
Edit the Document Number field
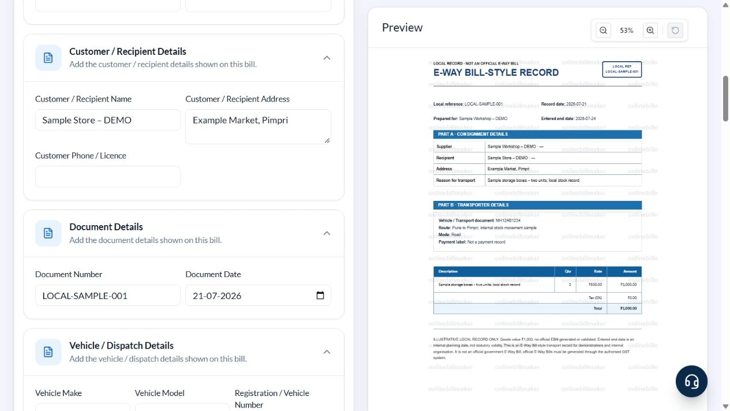[108, 296]
